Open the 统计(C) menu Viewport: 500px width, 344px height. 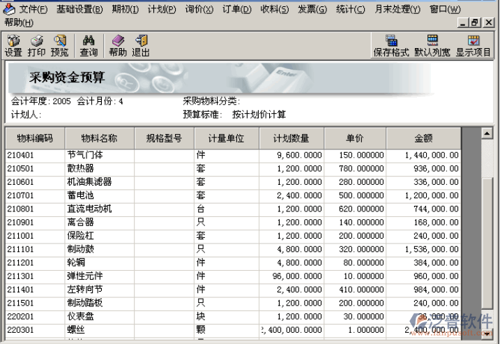tap(351, 9)
